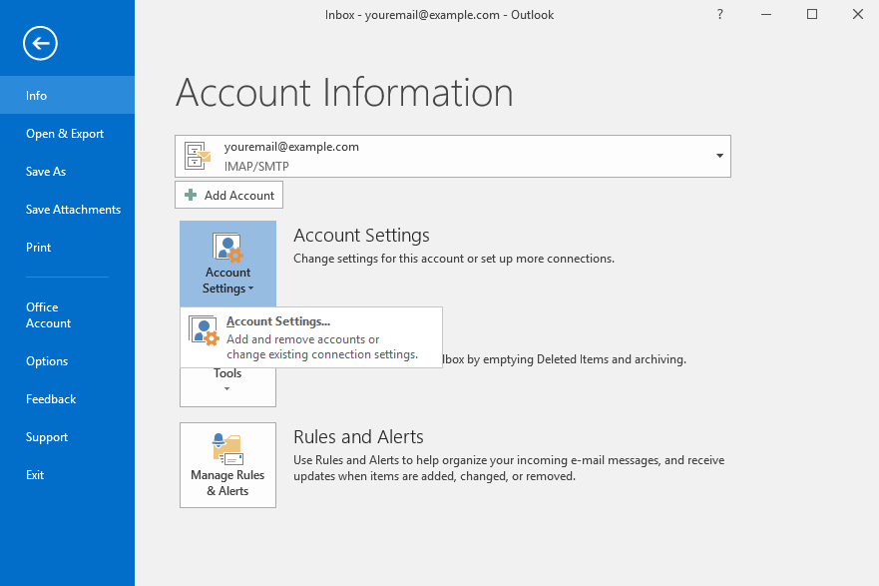Minimize the Outlook window
The height and width of the screenshot is (586, 879).
click(x=766, y=15)
